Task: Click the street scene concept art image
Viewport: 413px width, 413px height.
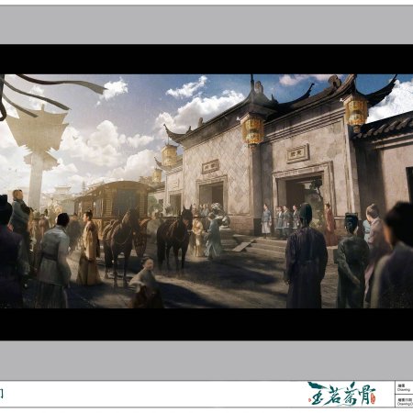Action: pyautogui.click(x=206, y=191)
